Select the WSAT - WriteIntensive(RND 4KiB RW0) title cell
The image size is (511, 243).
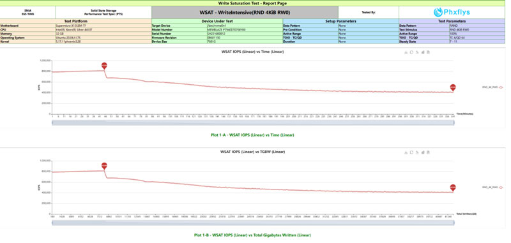[245, 12]
